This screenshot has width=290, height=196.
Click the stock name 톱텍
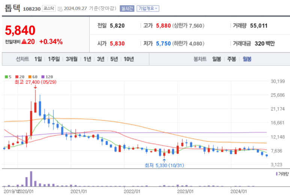point(12,8)
